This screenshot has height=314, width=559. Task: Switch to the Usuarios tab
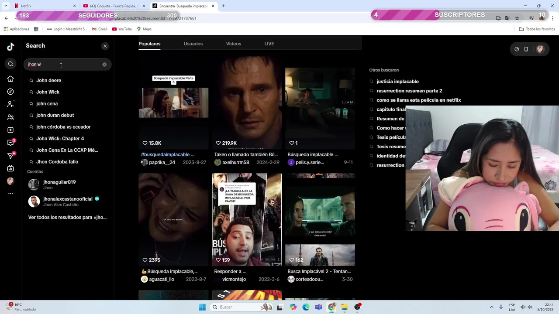click(x=193, y=44)
